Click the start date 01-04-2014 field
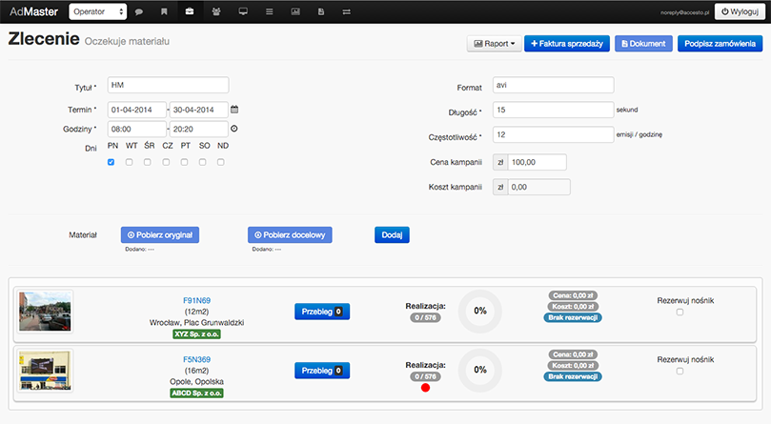Image resolution: width=771 pixels, height=424 pixels. (136, 110)
